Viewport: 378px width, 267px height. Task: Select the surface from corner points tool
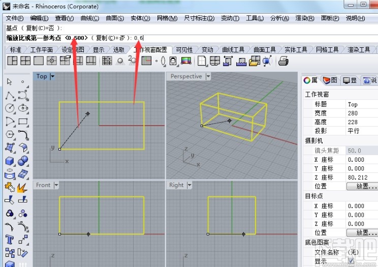click(x=10, y=147)
